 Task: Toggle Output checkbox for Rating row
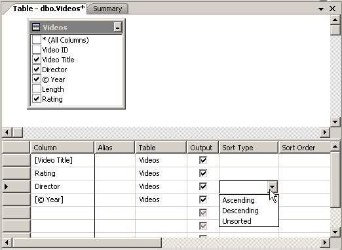point(203,173)
